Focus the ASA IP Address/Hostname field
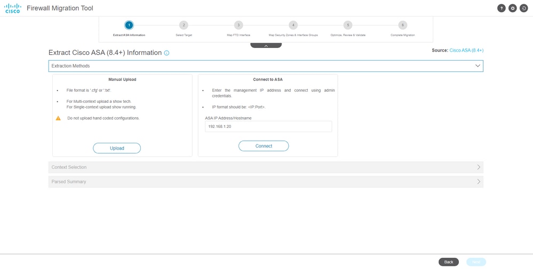The width and height of the screenshot is (533, 269). click(x=268, y=127)
